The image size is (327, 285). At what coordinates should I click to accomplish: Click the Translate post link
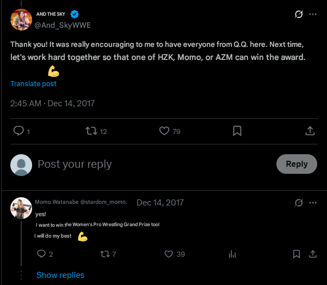(x=33, y=84)
